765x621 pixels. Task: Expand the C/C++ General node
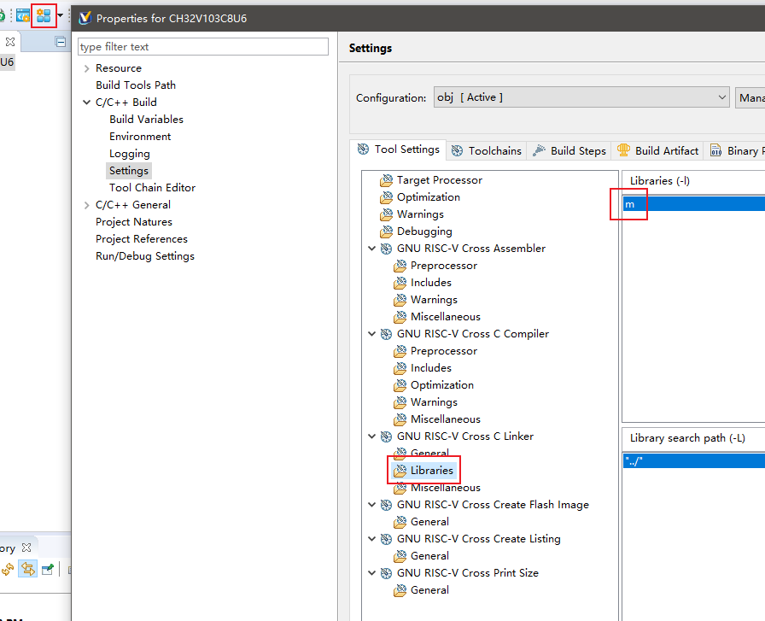pos(87,205)
